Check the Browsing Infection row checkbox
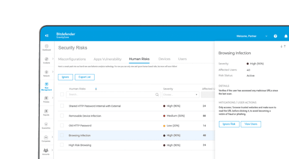289x159 pixels. click(62, 135)
